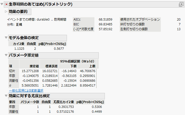Click the 左側打ち切りの個数 label
This screenshot has height=115, width=185.
(134, 29)
